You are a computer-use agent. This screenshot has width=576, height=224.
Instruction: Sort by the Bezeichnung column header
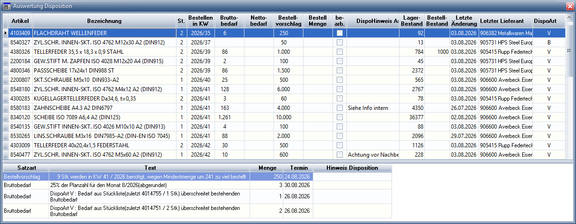104,21
